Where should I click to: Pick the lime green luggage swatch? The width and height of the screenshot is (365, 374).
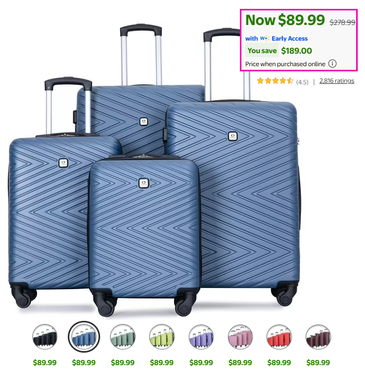(162, 336)
